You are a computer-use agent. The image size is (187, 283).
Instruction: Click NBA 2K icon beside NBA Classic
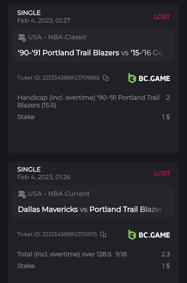click(x=22, y=37)
